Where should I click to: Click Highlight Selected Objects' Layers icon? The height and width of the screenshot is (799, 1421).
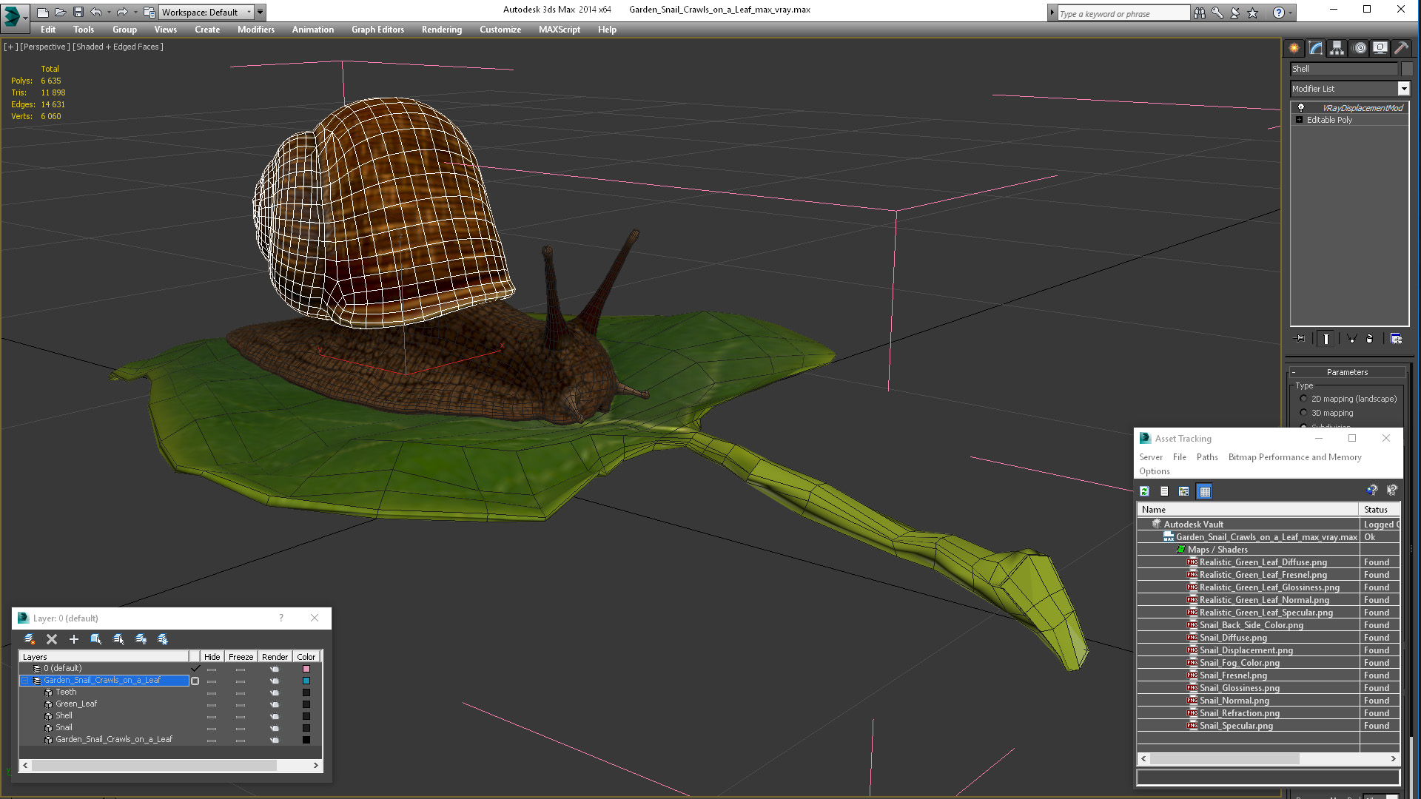tap(118, 639)
